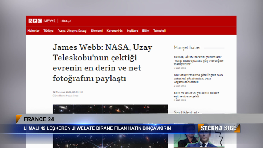Select the Ekonomi tab
Viewport: 263px width, 148px height.
coord(97,31)
